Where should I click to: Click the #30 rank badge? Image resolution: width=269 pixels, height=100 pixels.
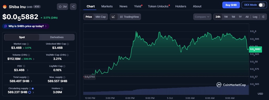(x=37, y=7)
